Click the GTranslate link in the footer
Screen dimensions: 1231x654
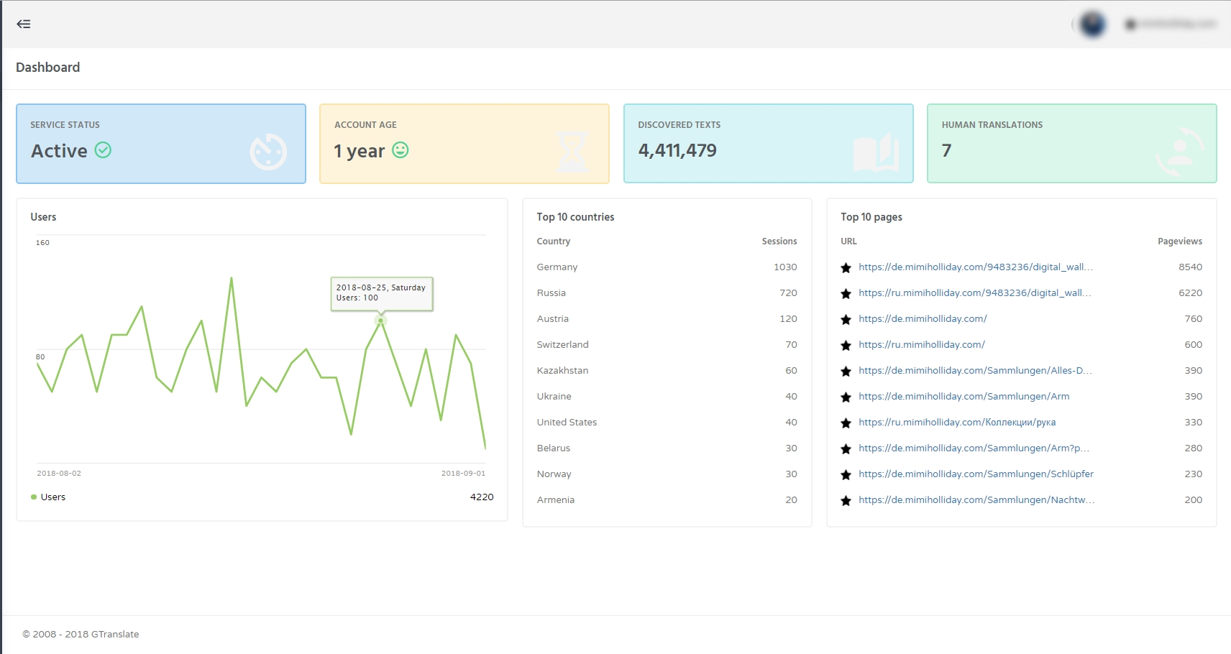tap(114, 634)
